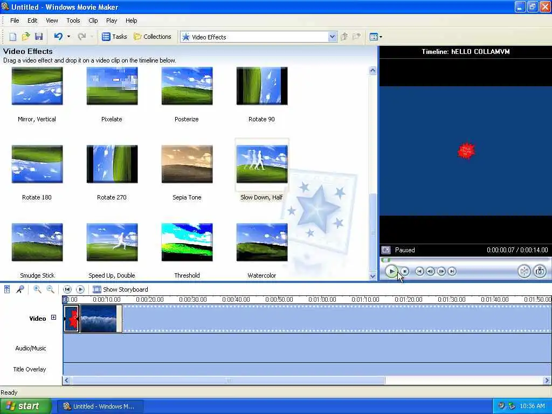Click the effects list scroll up arrow

click(x=372, y=71)
